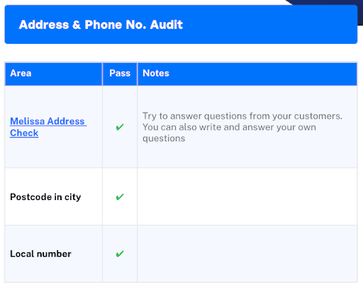The height and width of the screenshot is (287, 363).
Task: Select the Pass cell in Local number row
Action: (120, 254)
